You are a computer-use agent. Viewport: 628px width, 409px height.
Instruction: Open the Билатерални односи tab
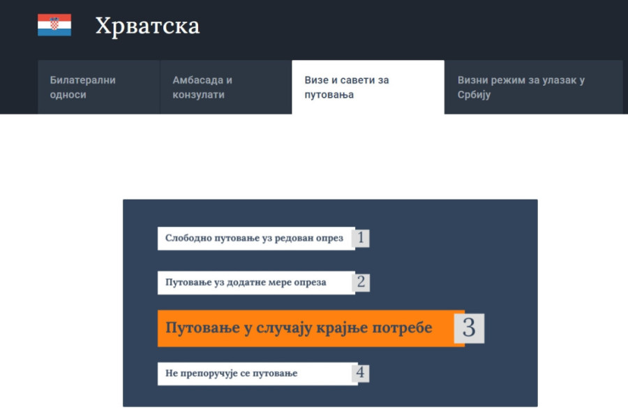coord(98,87)
